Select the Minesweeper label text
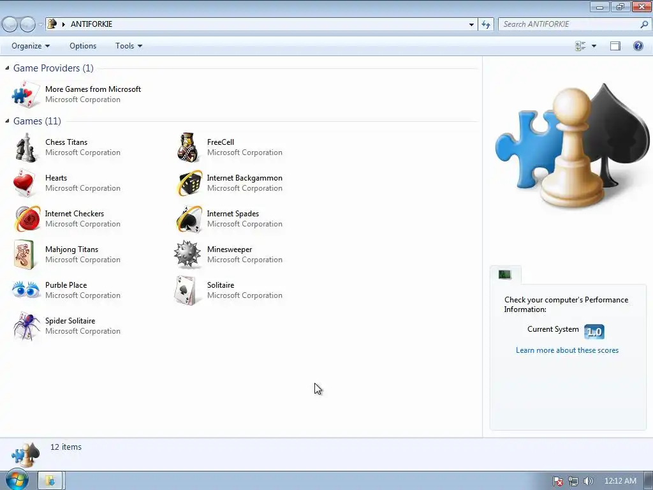This screenshot has height=490, width=653. [x=230, y=249]
